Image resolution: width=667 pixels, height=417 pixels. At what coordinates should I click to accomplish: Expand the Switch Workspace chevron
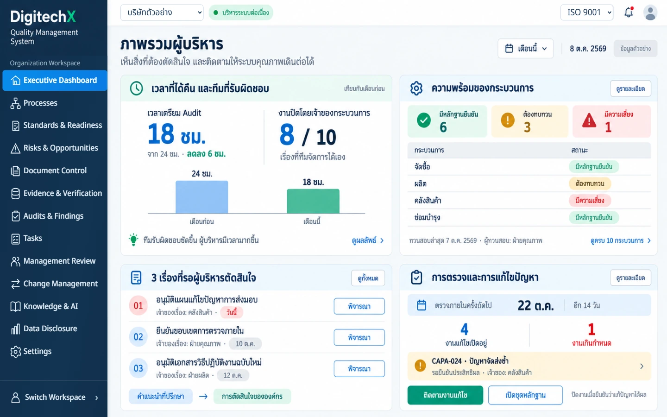97,398
